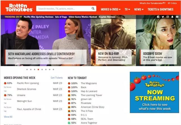The height and width of the screenshot is (125, 181).
Task: Click certified fresh badge for grown-ish
Action: click(69, 99)
